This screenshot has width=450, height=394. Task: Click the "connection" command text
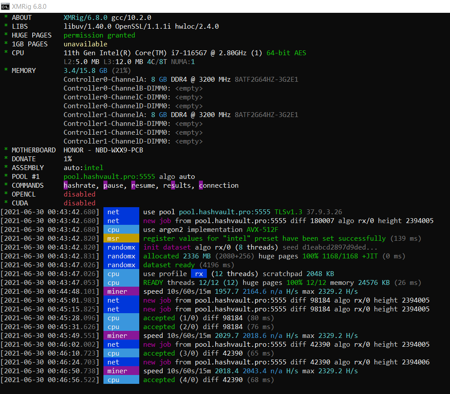point(219,186)
